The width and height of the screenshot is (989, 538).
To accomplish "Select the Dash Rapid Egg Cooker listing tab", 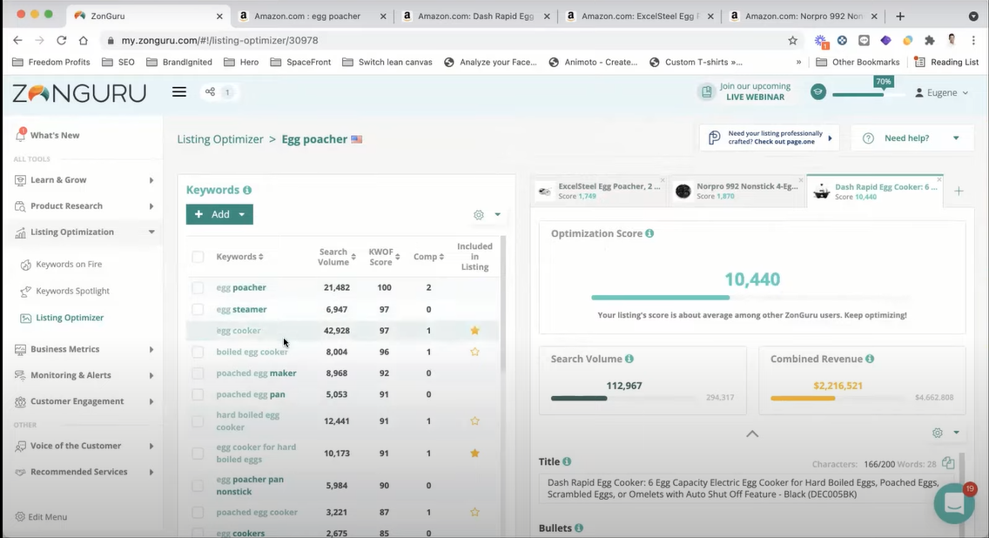I will [x=876, y=192].
